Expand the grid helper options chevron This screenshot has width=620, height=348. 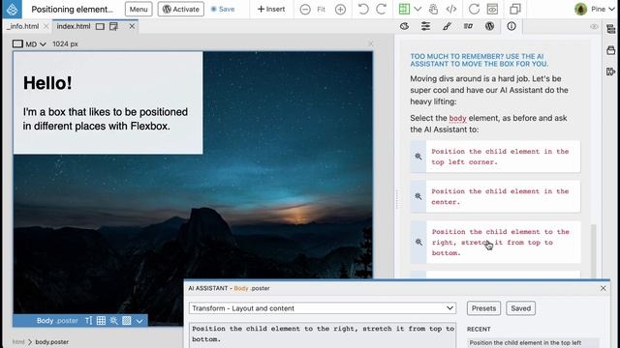point(418,9)
